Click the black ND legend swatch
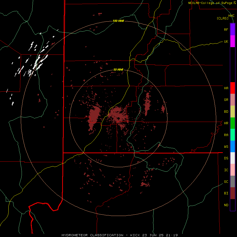The width and height of the screenshot is (237, 237). tap(233, 205)
